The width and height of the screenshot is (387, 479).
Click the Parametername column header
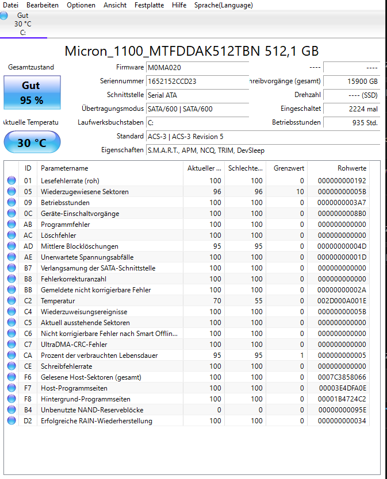pos(110,168)
